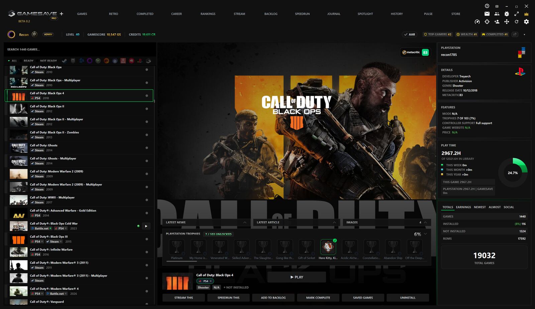Open the help question mark icon

[x=487, y=6]
